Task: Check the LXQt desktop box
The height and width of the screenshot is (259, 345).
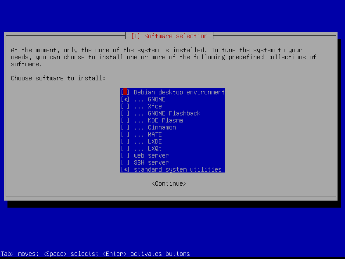Action: [125, 148]
